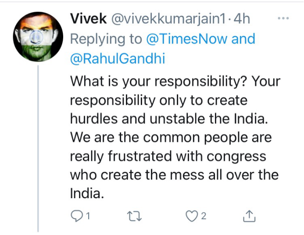The image size is (304, 235).
Task: Click the tweet line 'hurdles and unstable the India.'
Action: (169, 118)
